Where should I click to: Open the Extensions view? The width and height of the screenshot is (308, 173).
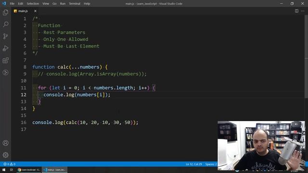point(5,61)
